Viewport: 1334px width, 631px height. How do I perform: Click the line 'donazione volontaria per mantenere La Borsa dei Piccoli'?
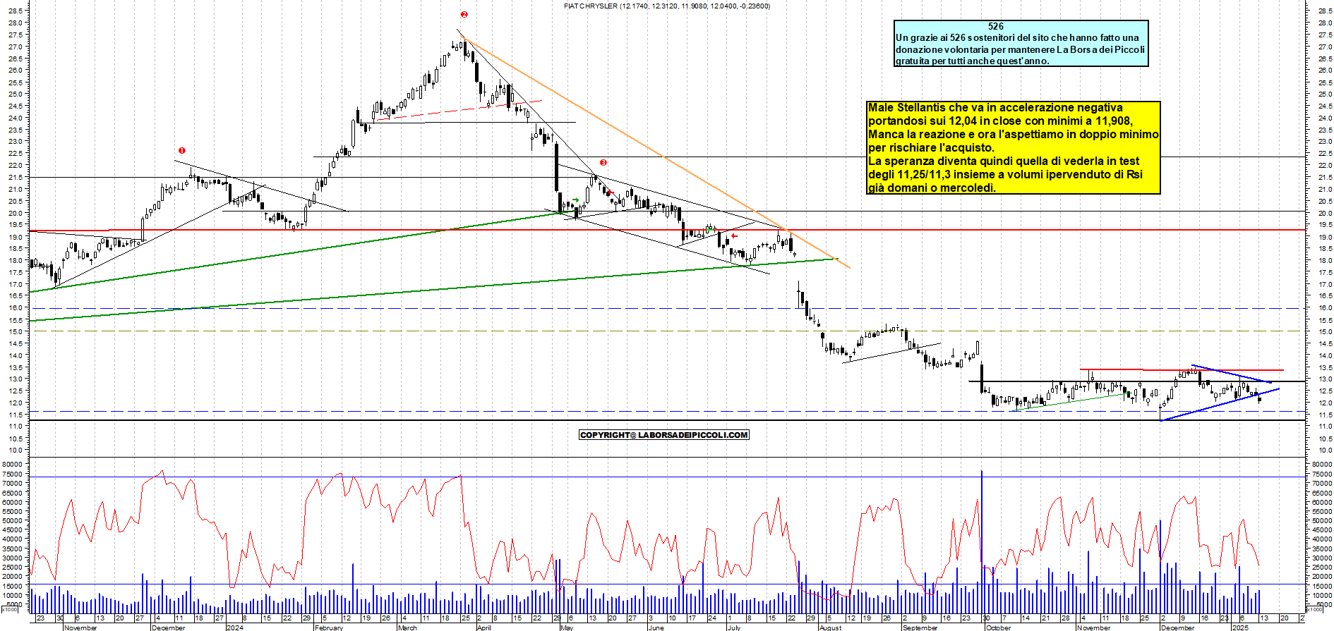tap(1020, 49)
